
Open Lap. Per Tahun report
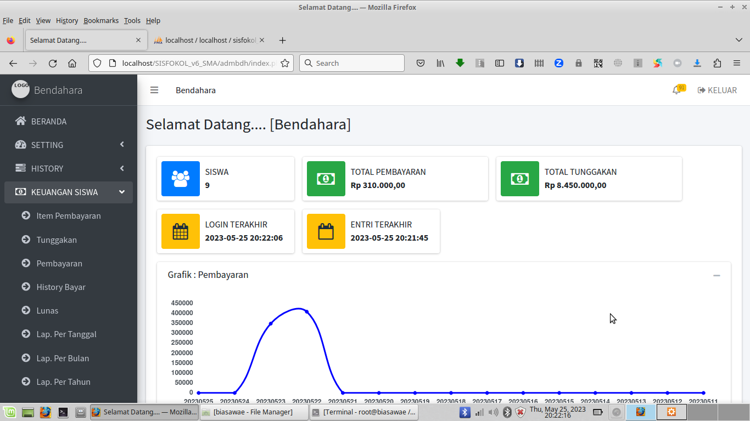pos(69,382)
